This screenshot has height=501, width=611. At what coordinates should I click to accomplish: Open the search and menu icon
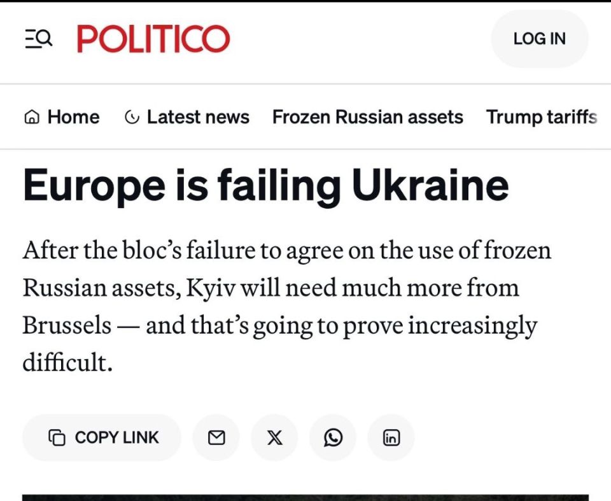coord(39,38)
